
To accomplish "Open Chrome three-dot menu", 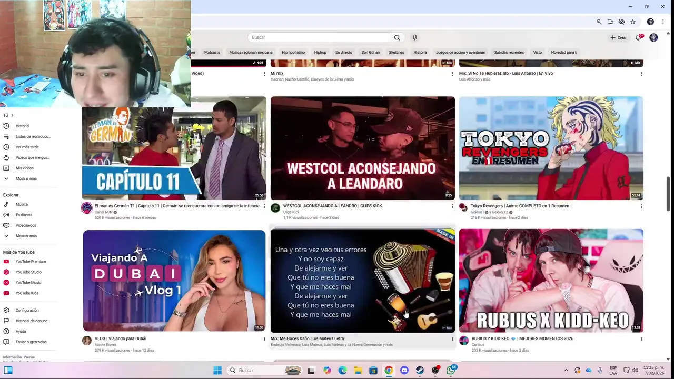I will click(663, 22).
